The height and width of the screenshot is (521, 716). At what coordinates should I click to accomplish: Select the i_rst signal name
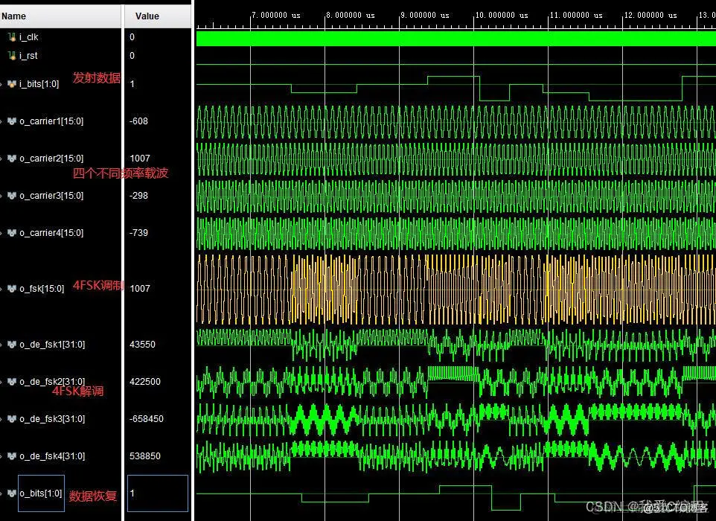tap(28, 56)
